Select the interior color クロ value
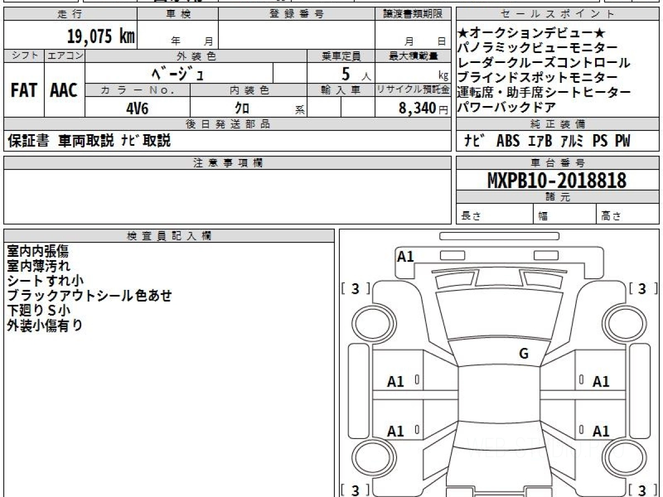This screenshot has height=497, width=663. [241, 108]
